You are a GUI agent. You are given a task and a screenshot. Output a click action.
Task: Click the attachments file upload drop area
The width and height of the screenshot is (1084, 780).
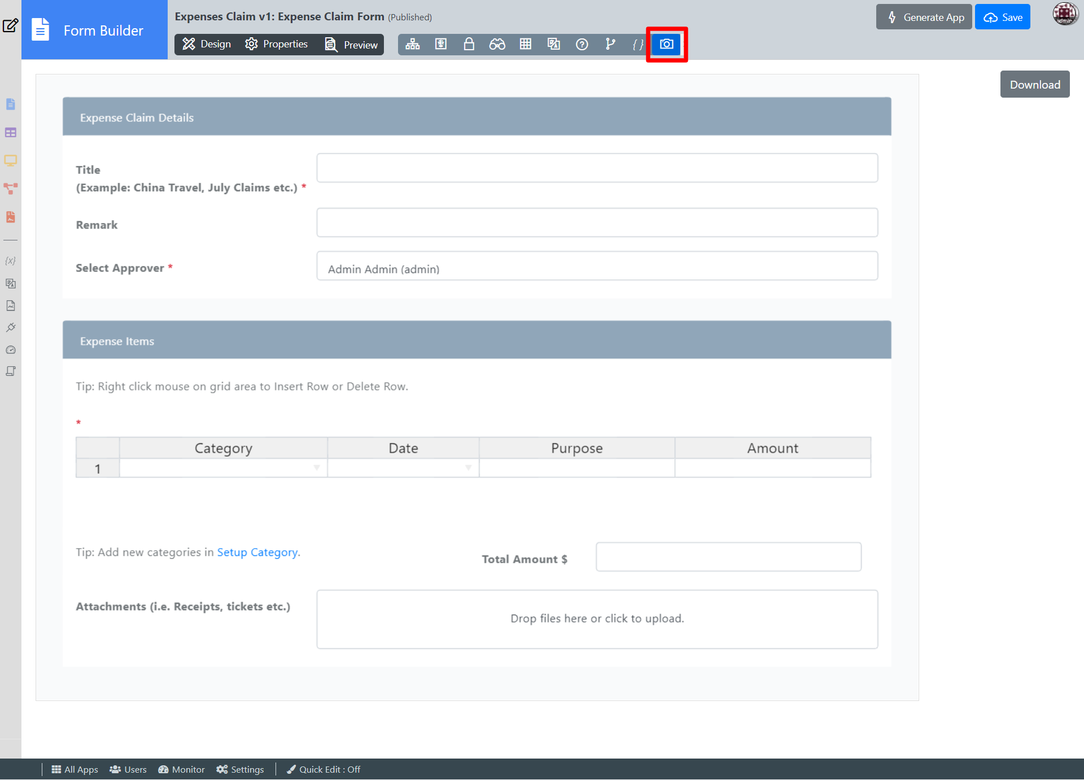[597, 619]
